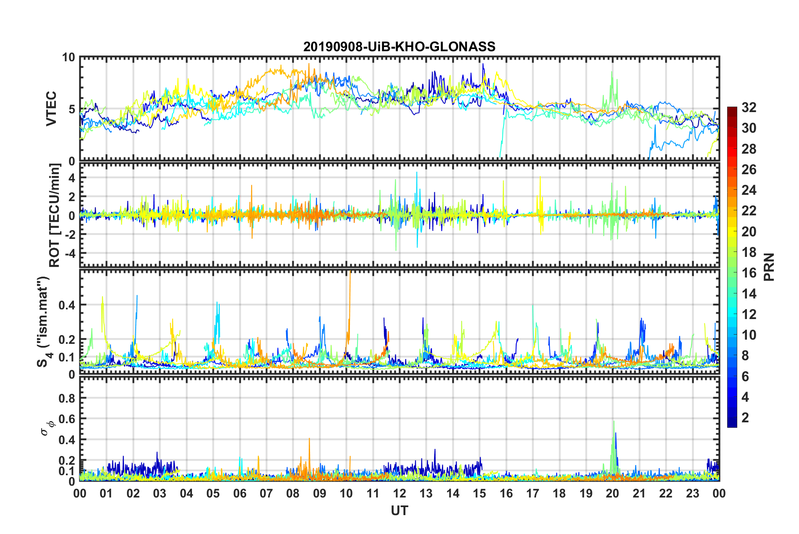Viewport: 799px width, 534px height.
Task: Click S4 axis tick label 0.4
Action: point(67,305)
